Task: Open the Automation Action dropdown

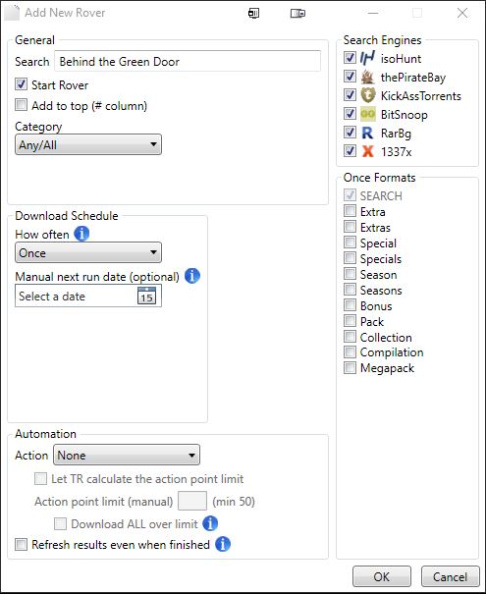Action: pos(127,455)
